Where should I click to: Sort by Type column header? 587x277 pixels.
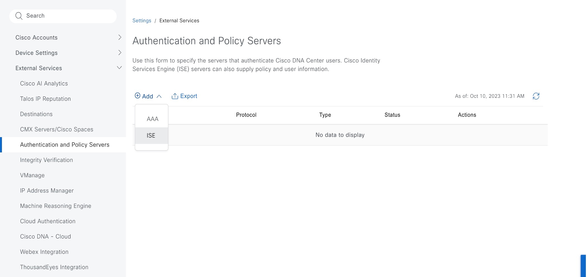coord(325,115)
